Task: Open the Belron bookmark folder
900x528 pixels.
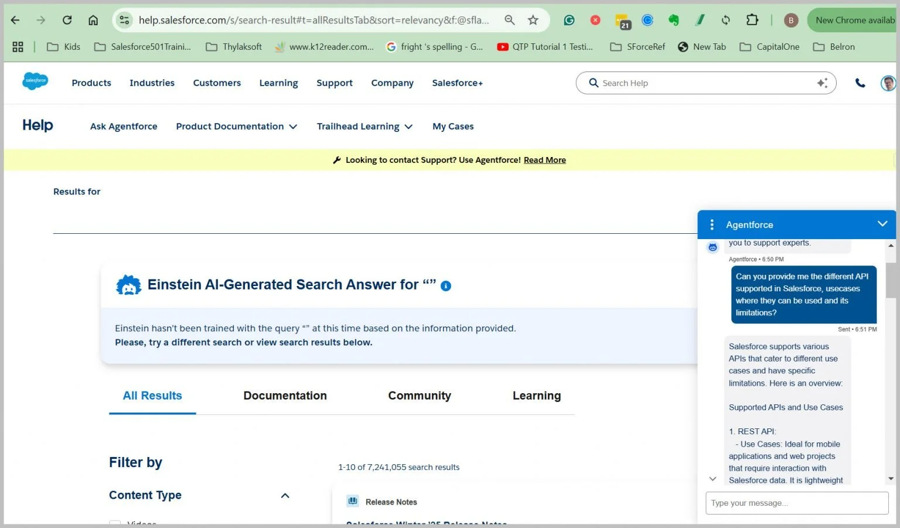Action: point(834,46)
